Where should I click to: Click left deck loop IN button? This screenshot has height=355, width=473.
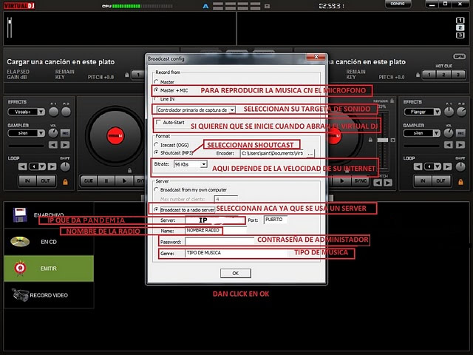pyautogui.click(x=27, y=180)
